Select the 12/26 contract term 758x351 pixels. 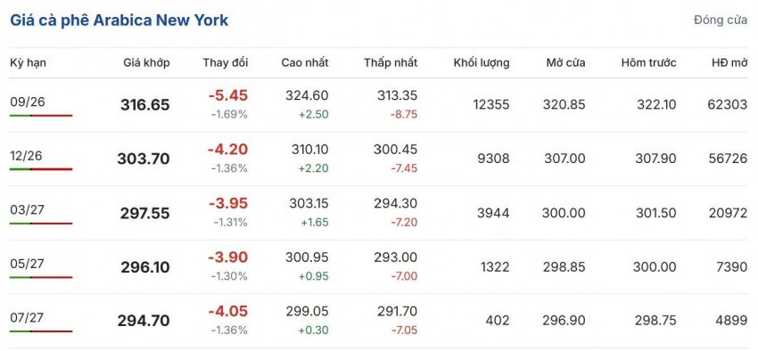(26, 156)
